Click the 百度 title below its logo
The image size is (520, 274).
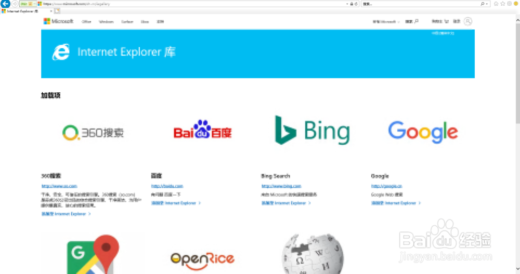click(x=157, y=176)
